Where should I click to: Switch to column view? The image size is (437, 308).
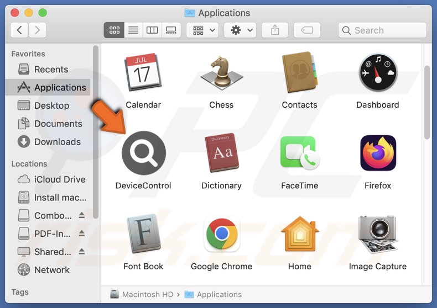[152, 30]
